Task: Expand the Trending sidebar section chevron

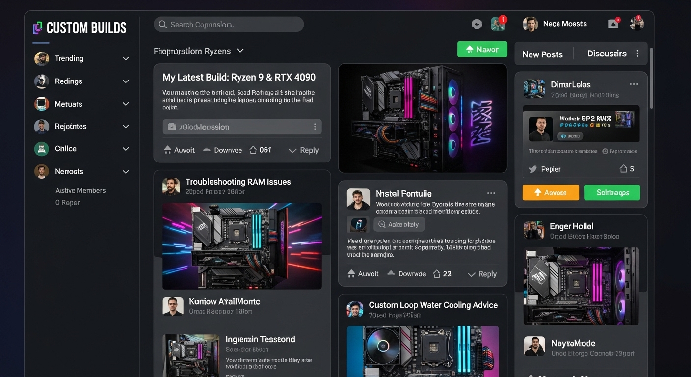Action: coord(126,59)
